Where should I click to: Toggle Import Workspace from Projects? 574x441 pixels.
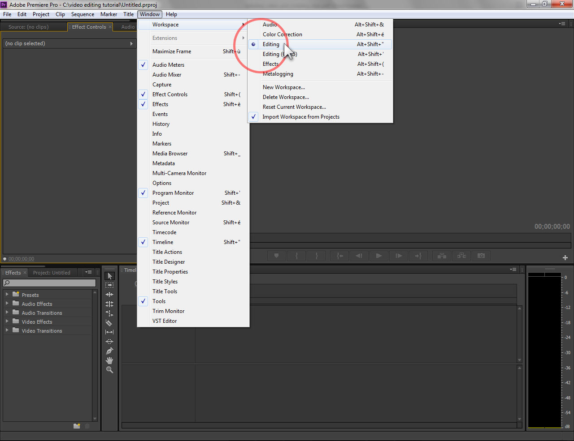320,117
